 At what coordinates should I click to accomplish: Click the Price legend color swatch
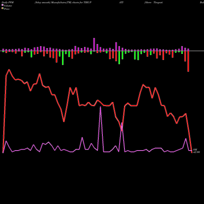2,9
